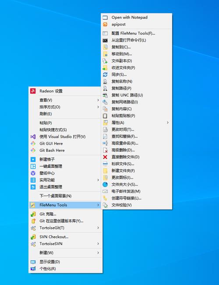Select 复制到(C)... in the submenu
Screen dimensions: 219x285
click(x=136, y=47)
